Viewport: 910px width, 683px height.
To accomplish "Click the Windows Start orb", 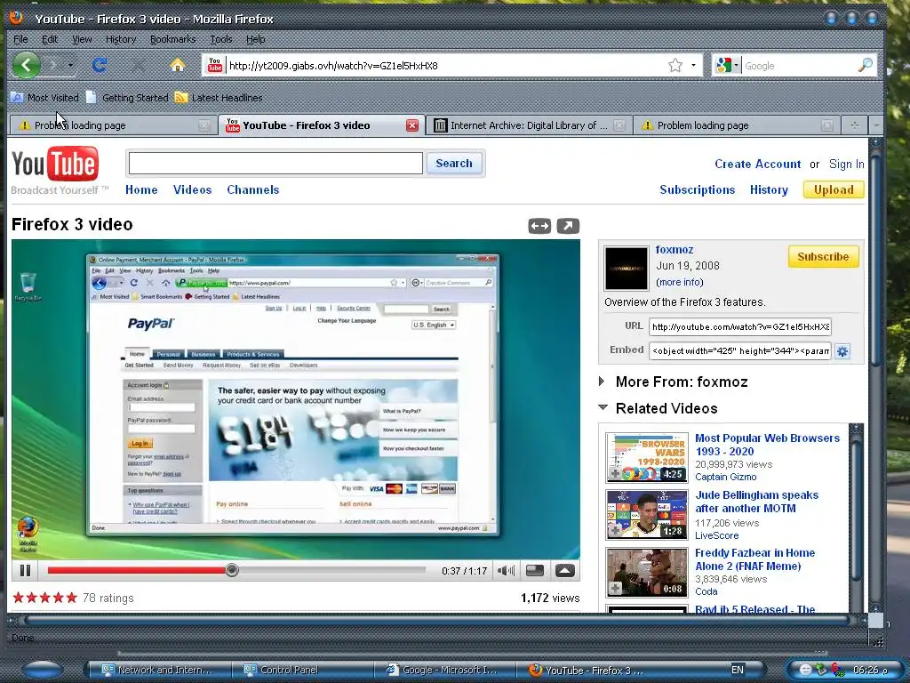I will tap(43, 670).
